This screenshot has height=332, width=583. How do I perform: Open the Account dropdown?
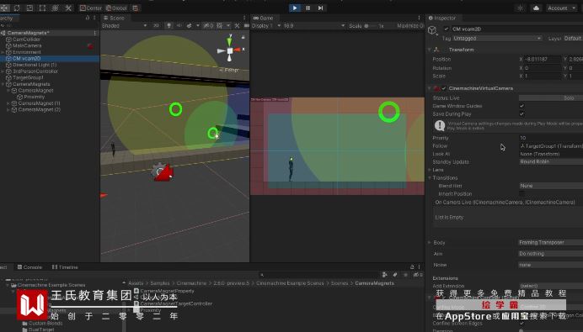[561, 8]
